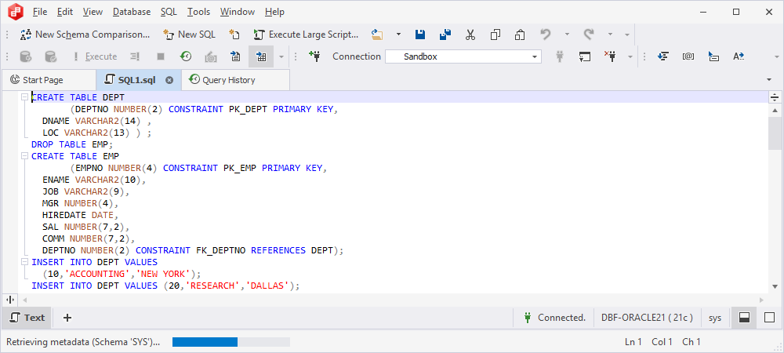Click New SQL in the toolbar
Screen dimensions: 784x353
tap(190, 35)
